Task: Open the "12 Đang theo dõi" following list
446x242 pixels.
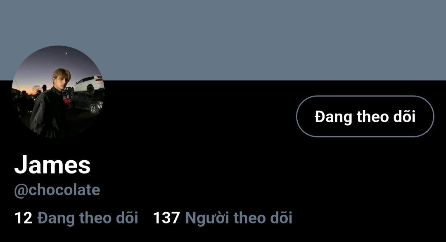Action: point(76,218)
